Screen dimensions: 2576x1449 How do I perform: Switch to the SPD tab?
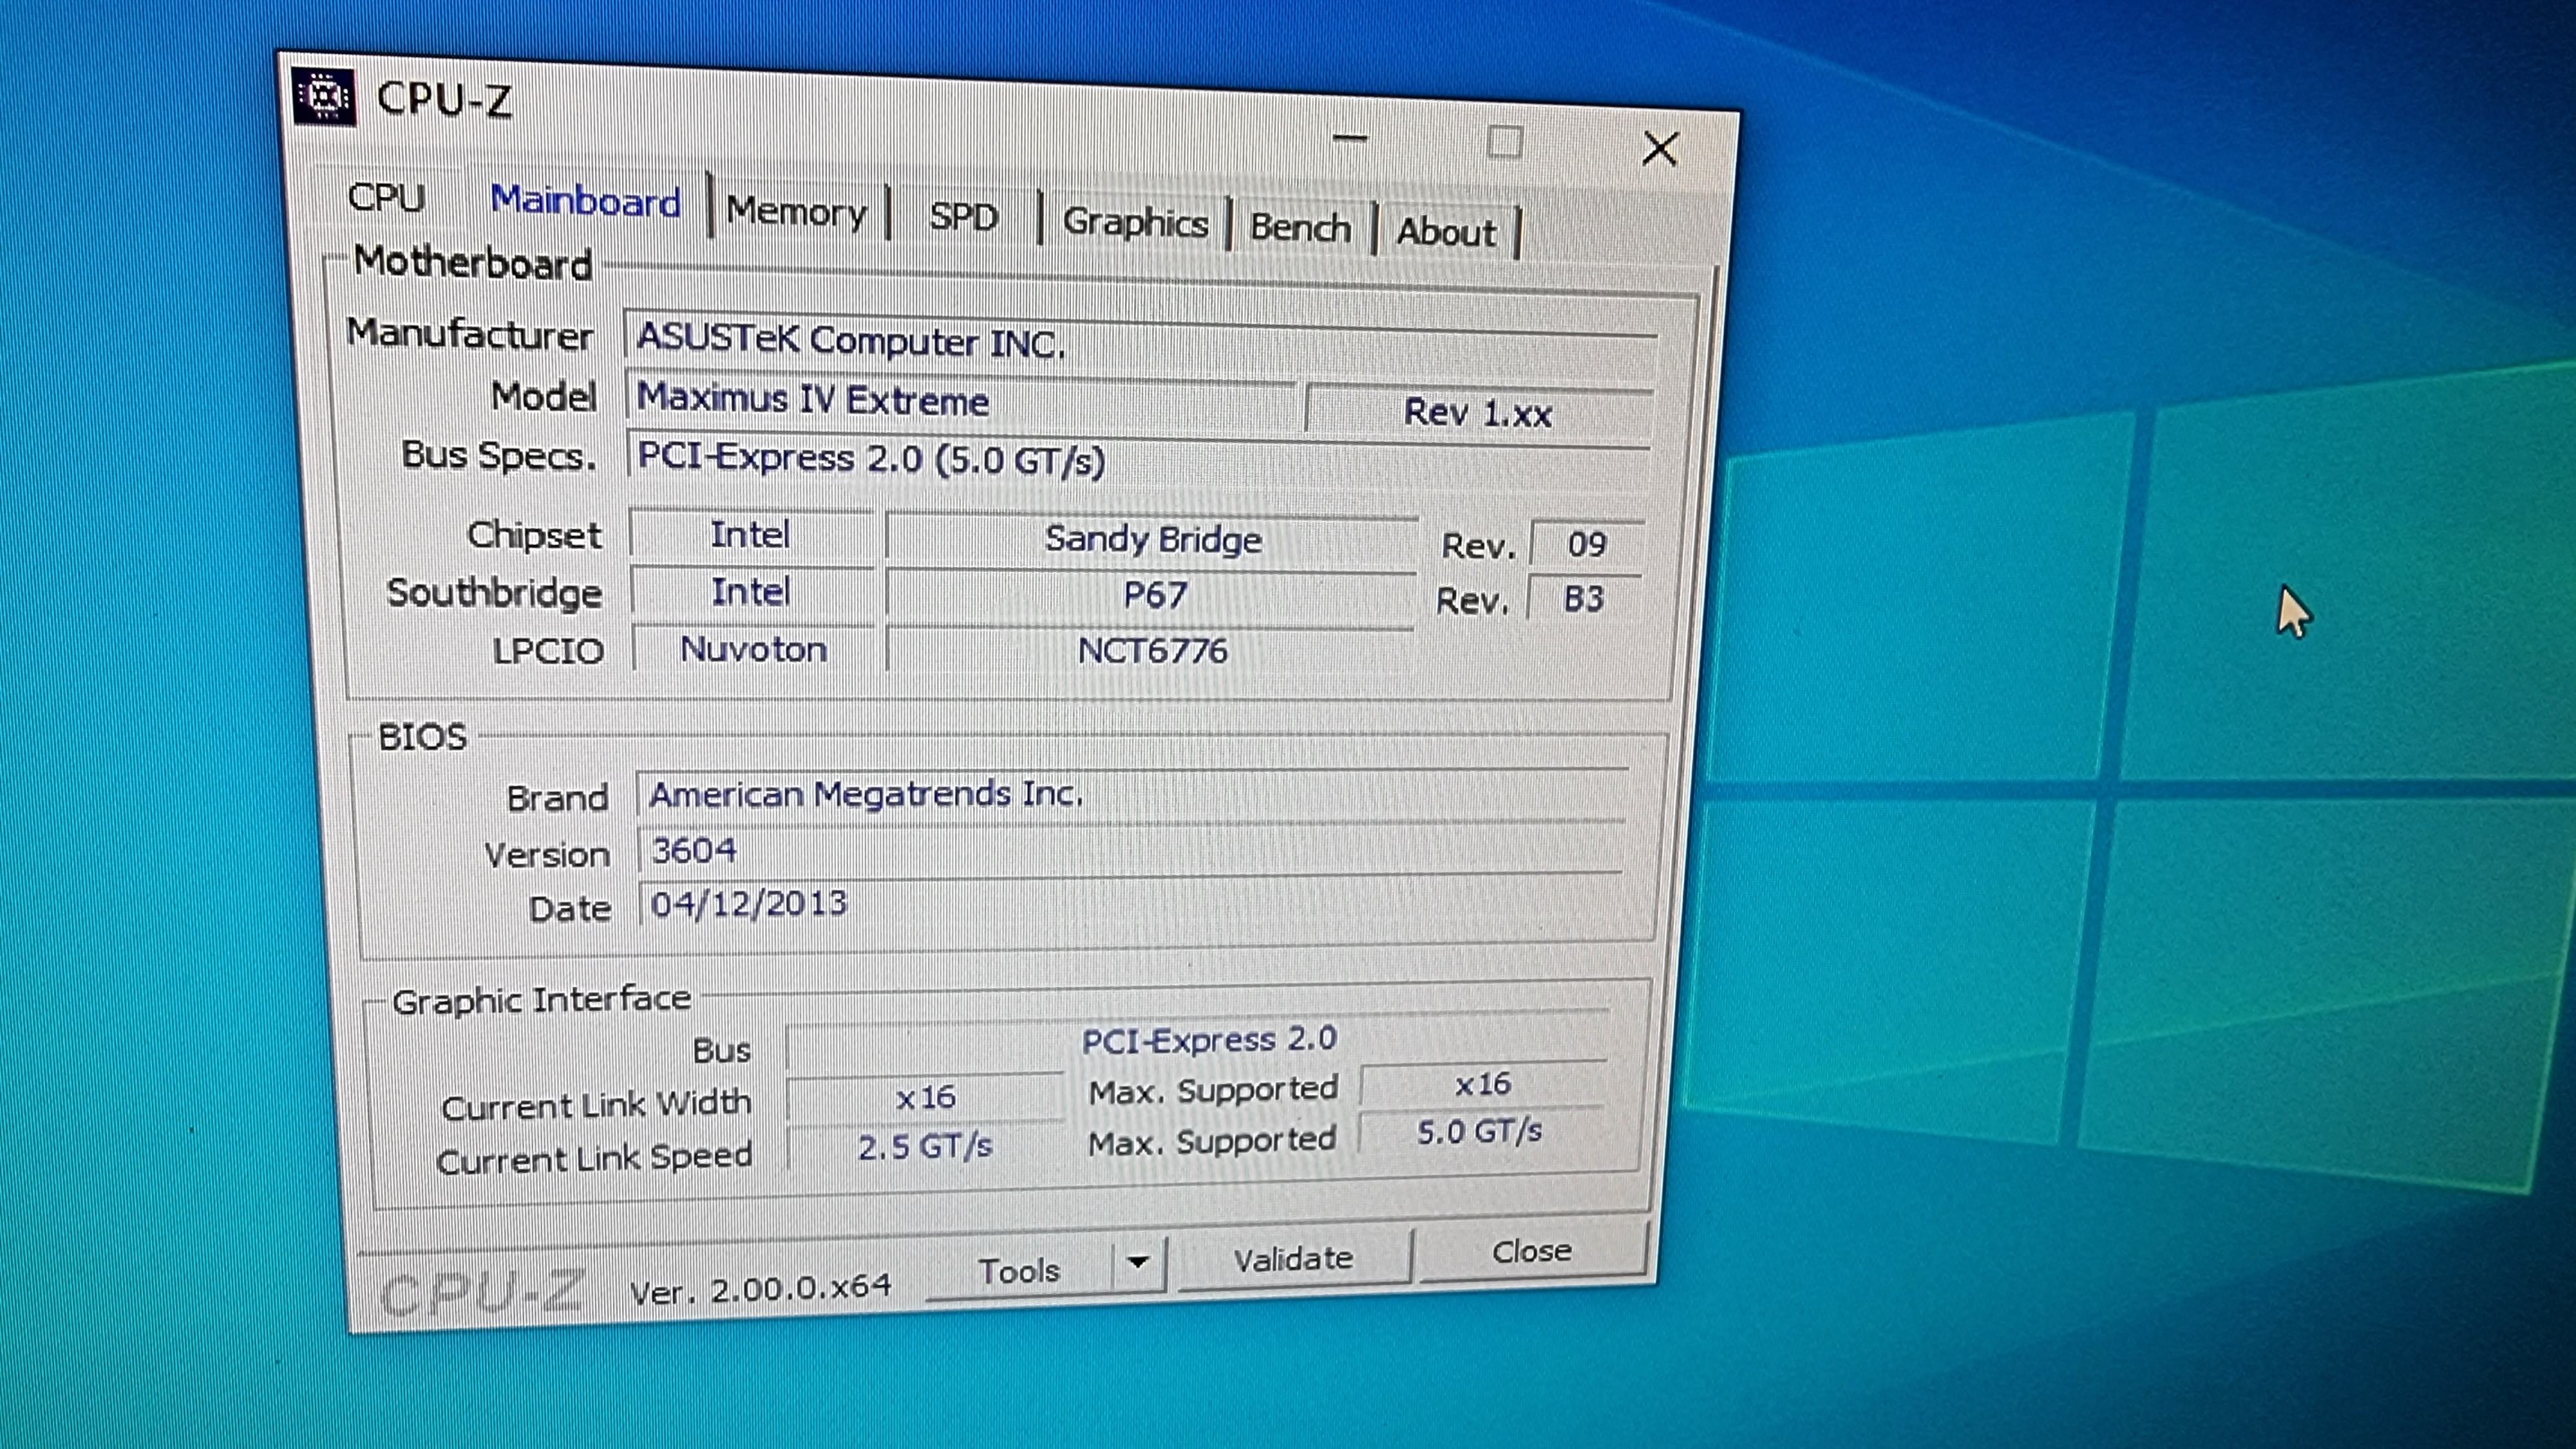[x=964, y=217]
